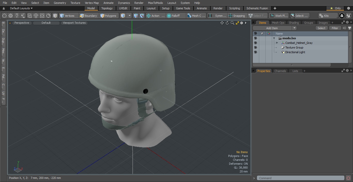
Task: Open viewport settings gear icon
Action: [x=242, y=23]
